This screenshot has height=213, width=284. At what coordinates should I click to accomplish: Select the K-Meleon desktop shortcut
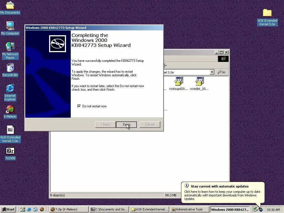pyautogui.click(x=10, y=112)
